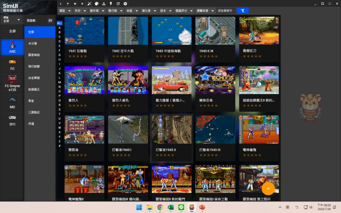Open the 變身忍者 game thumbnail
341x213 pixels.
215,80
